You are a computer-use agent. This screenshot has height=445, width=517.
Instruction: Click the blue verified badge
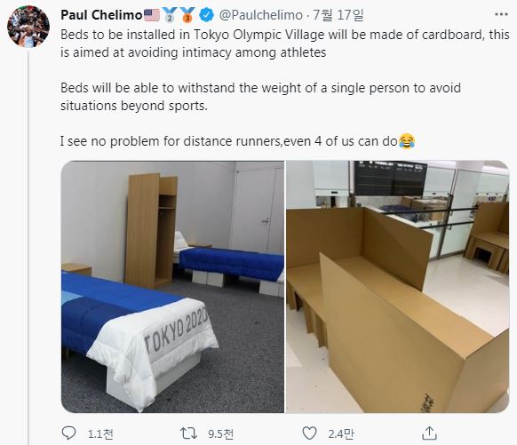(207, 15)
